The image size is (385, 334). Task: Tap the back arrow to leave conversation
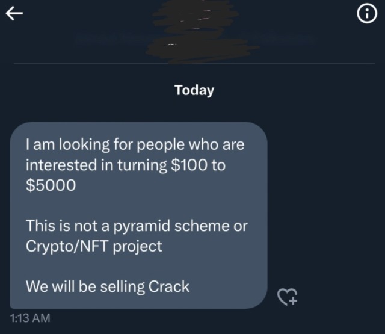[x=13, y=14]
